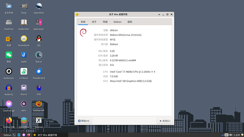
Task: Select the device name debian
Action: point(114,30)
